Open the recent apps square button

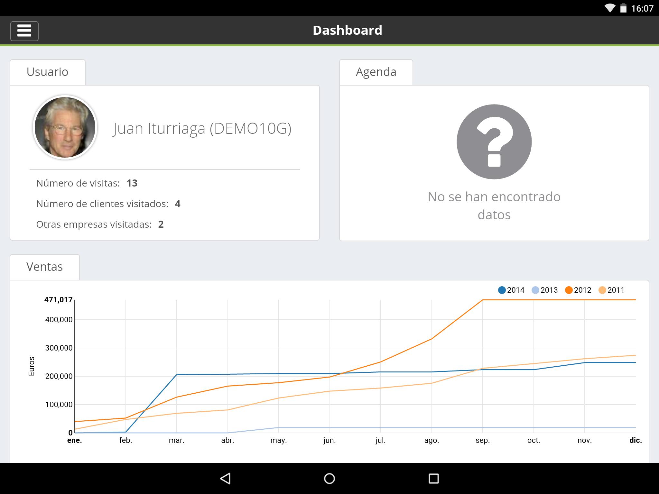click(433, 478)
